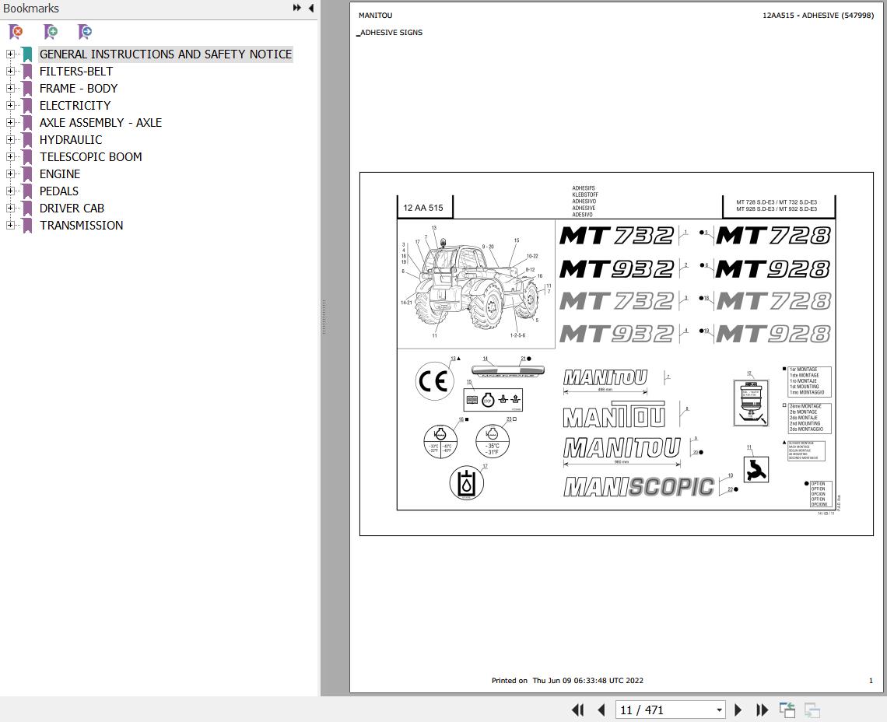
Task: Go to the previous page
Action: (x=601, y=710)
